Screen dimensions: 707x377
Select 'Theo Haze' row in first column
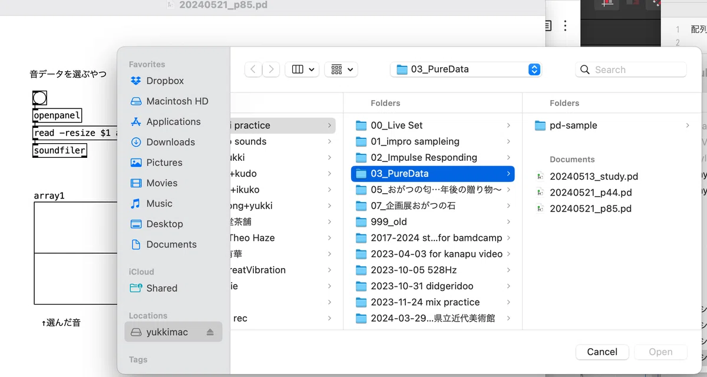pos(283,238)
